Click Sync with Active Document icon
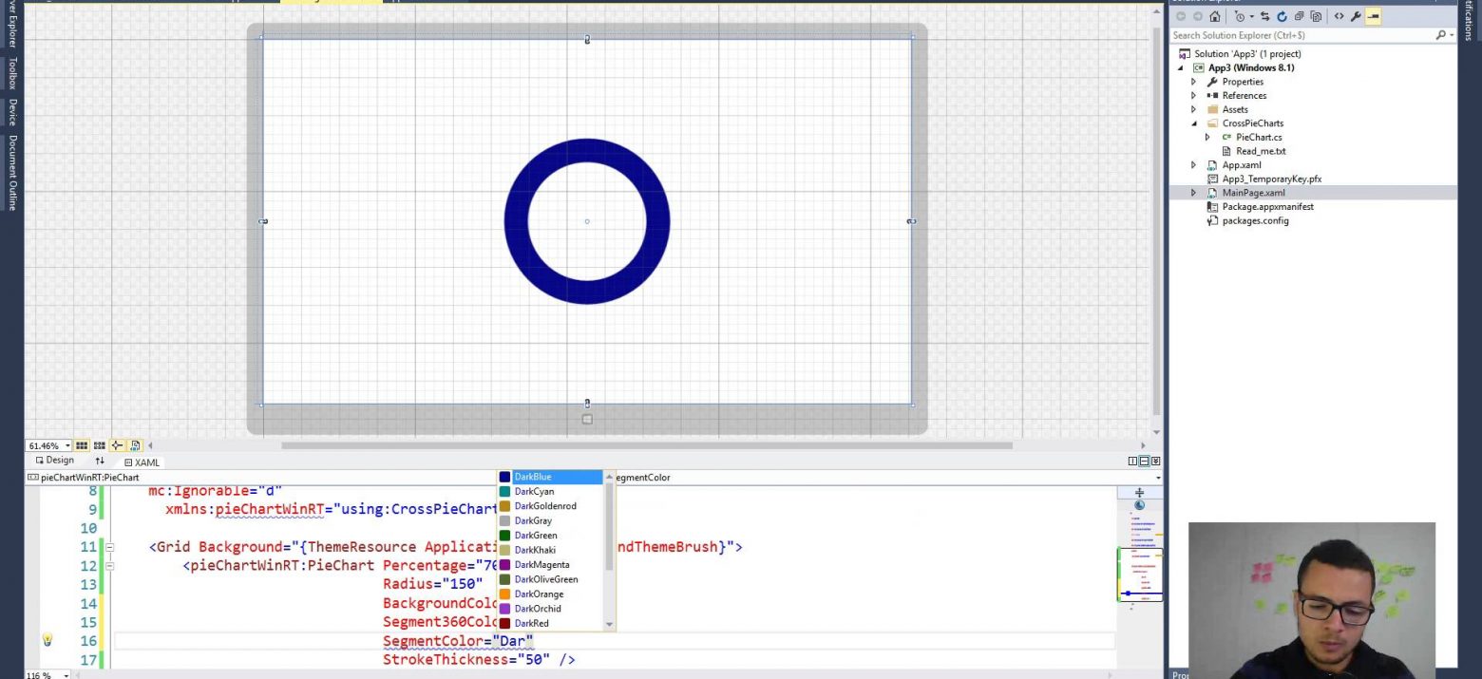The height and width of the screenshot is (679, 1482). (x=1264, y=16)
